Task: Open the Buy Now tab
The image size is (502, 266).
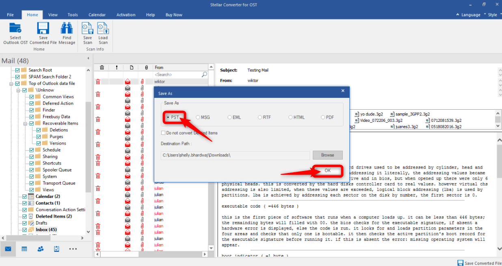Action: pyautogui.click(x=174, y=15)
